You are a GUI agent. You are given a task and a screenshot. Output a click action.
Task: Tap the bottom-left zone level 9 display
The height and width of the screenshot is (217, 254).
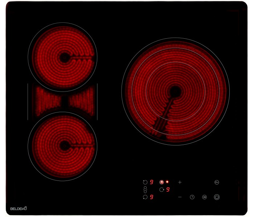(x=151, y=197)
